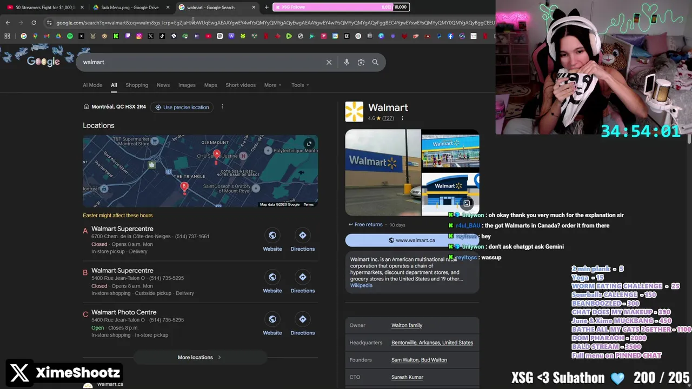Open the large Walmart storefront photo
This screenshot has height=389, width=692.
[x=383, y=173]
